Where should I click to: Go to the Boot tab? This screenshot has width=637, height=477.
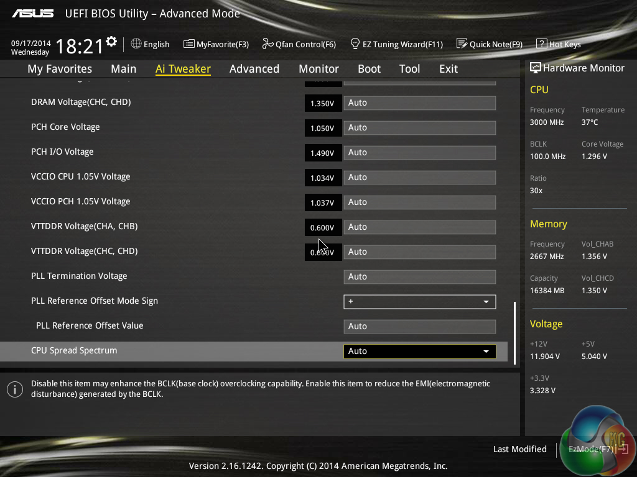[369, 69]
